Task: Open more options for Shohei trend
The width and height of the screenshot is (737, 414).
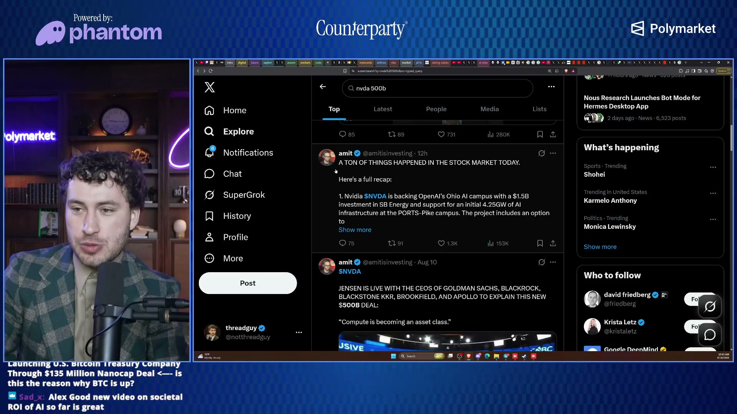Action: coord(713,168)
